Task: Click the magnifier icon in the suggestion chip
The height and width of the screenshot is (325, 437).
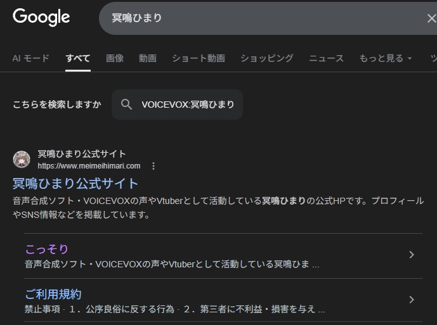Action: tap(126, 105)
